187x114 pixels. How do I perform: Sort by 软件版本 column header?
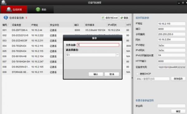pos(96,25)
